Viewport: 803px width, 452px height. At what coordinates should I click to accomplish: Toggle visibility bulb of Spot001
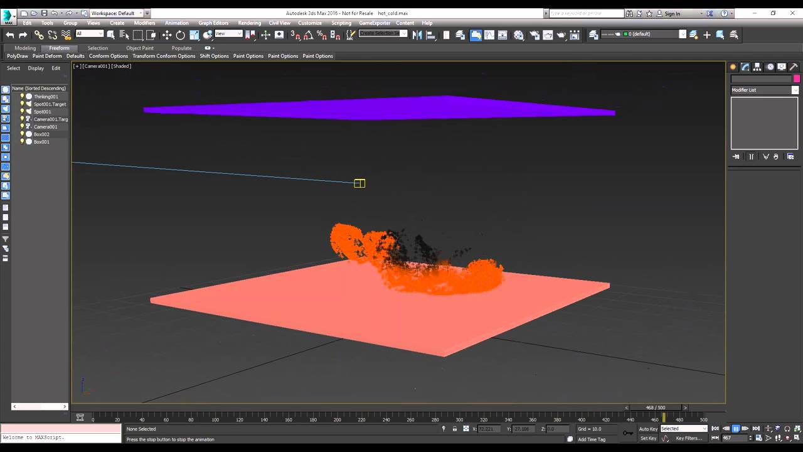click(x=22, y=112)
